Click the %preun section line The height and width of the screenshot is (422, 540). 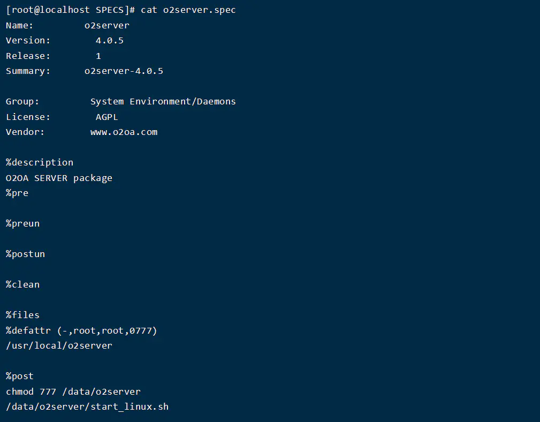click(22, 223)
